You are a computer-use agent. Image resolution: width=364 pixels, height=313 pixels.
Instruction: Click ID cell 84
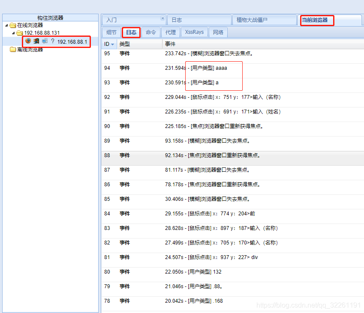click(x=107, y=214)
